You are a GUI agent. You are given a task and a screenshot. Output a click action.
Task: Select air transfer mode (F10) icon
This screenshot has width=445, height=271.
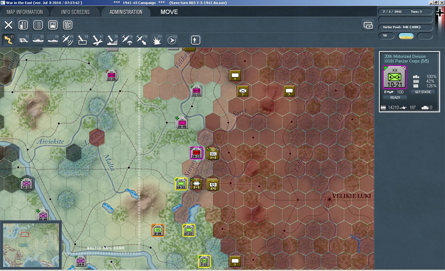tap(142, 40)
